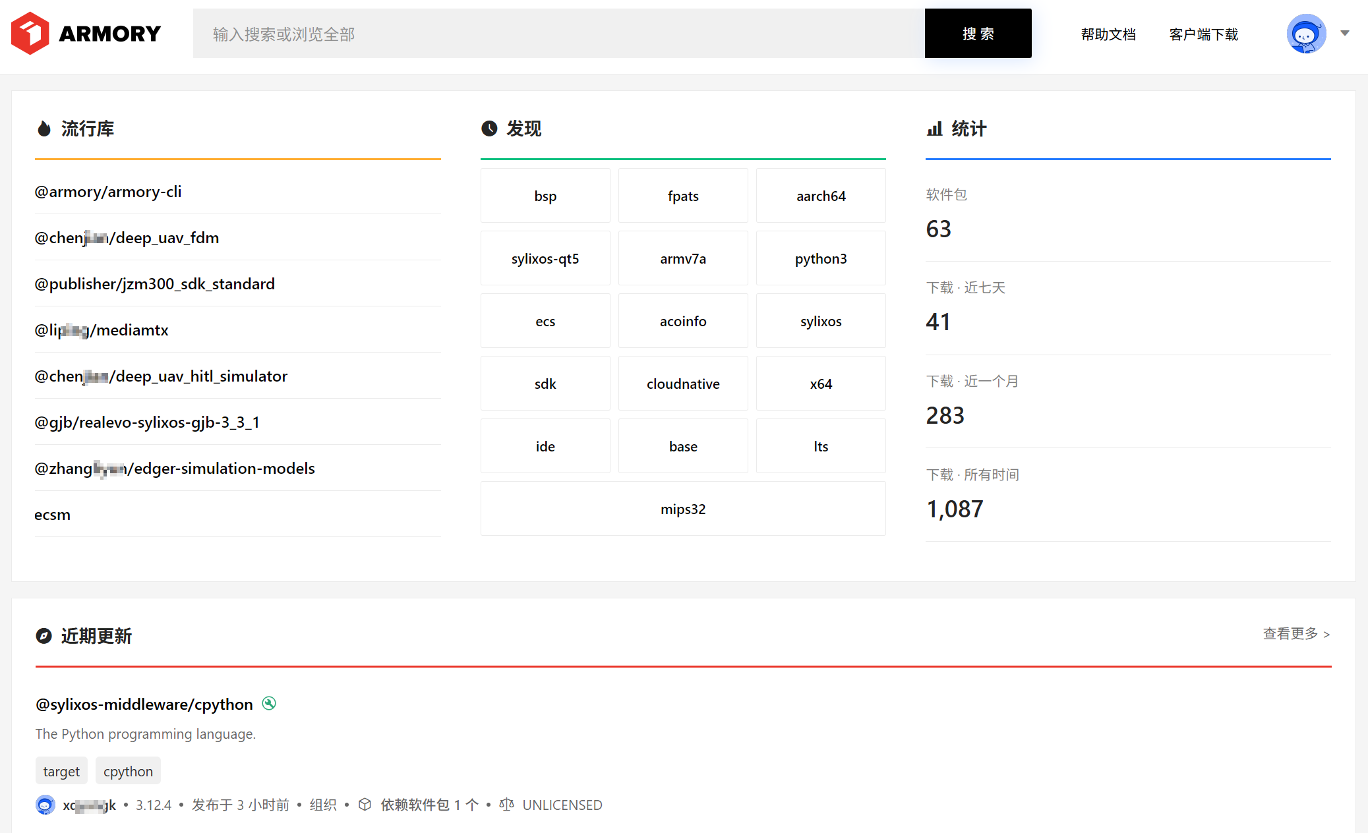
Task: Select the mips32 discovery tag
Action: point(683,509)
